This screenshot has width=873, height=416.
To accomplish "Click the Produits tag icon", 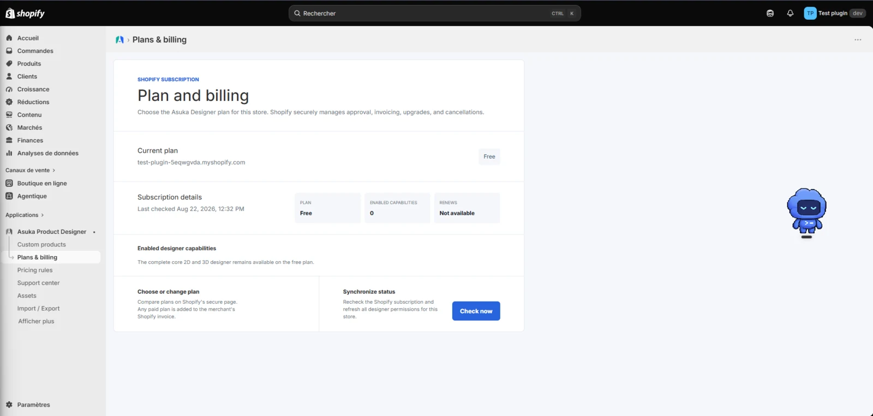I will [x=9, y=64].
